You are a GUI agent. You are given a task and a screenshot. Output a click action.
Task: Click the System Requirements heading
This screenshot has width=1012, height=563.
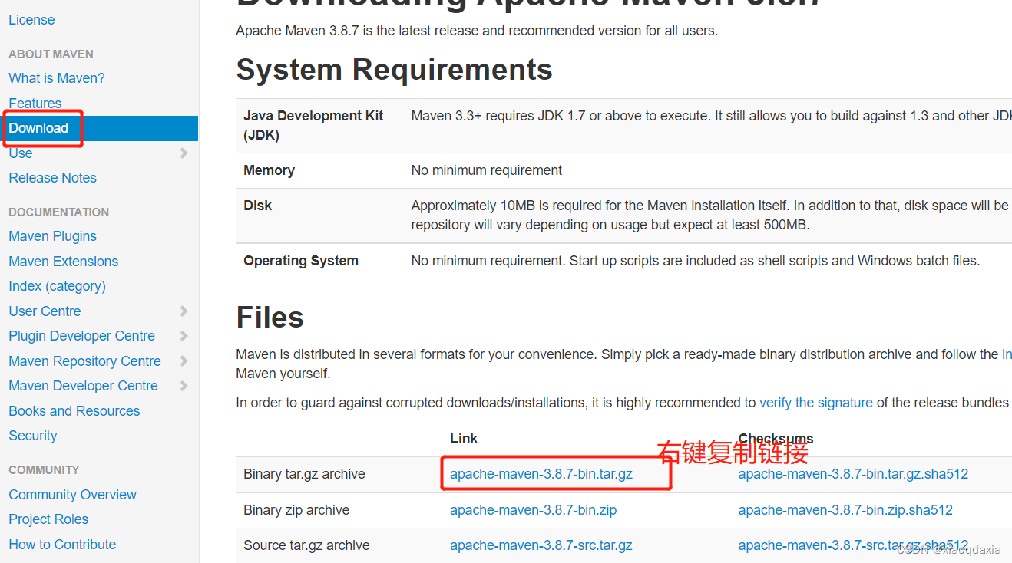tap(394, 70)
